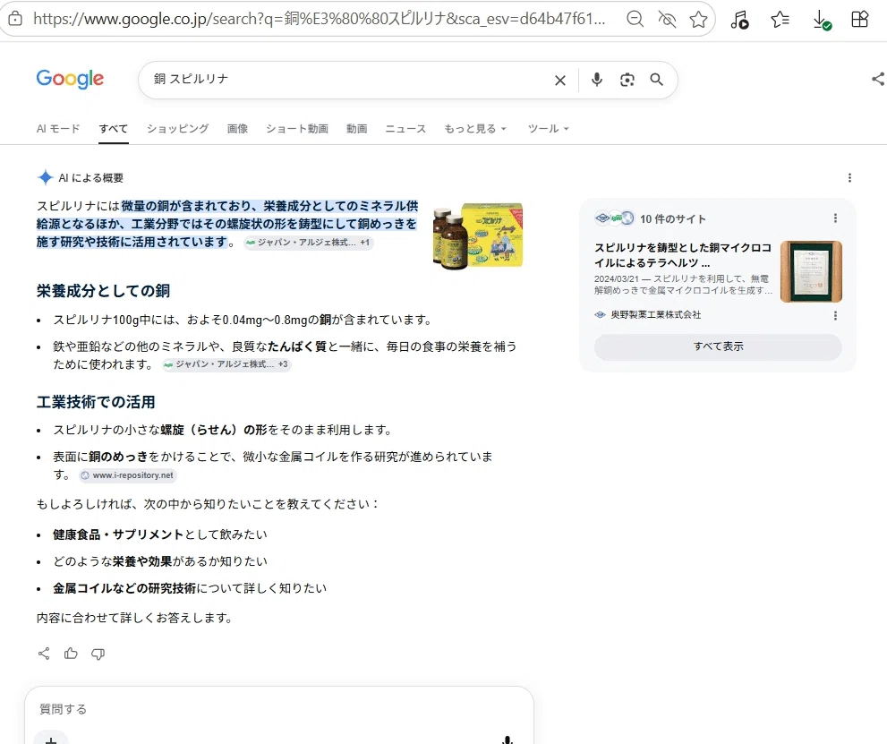Clear the search box with X
The image size is (887, 744).
pos(560,81)
